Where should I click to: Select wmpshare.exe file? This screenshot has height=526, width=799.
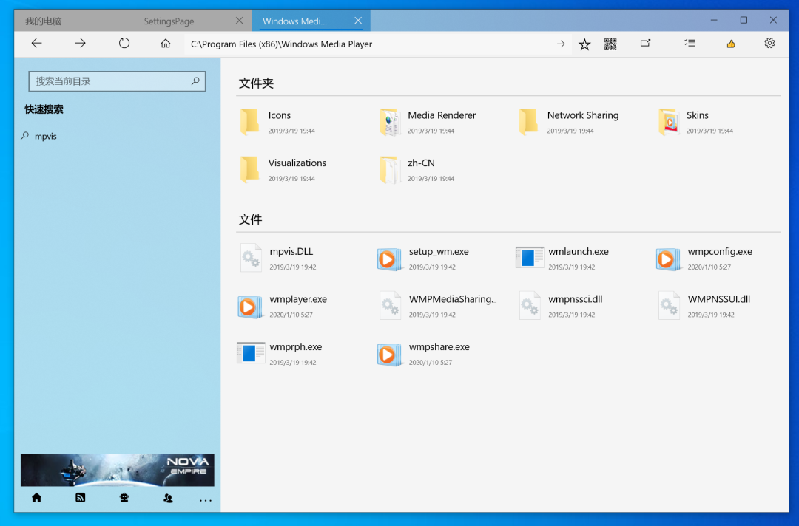[424, 354]
